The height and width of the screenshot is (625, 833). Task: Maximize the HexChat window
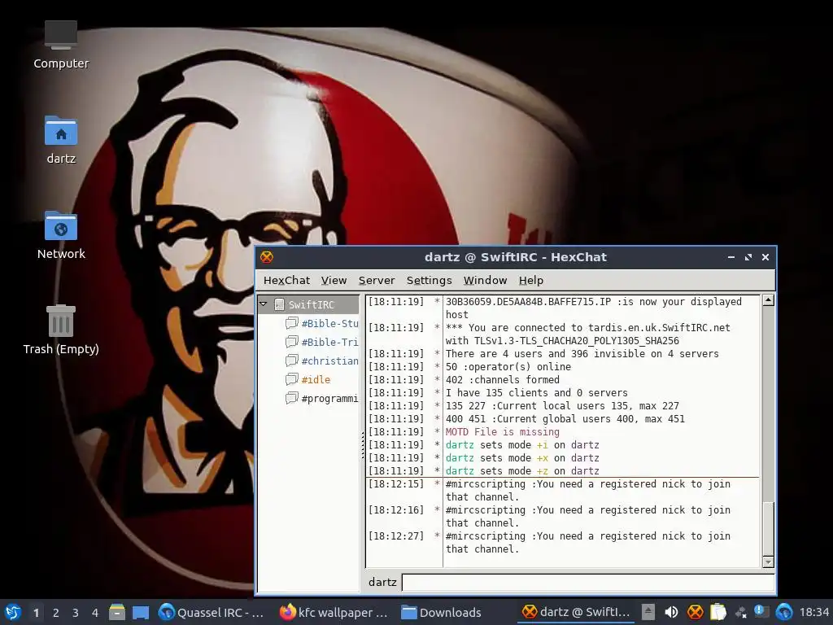(748, 257)
